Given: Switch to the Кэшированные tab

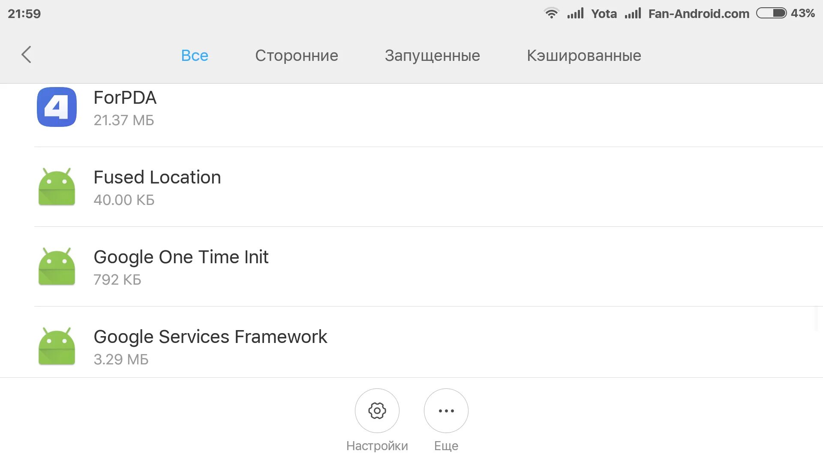Looking at the screenshot, I should coord(584,55).
